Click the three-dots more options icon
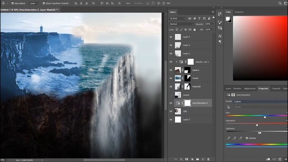The height and width of the screenshot is (162, 288). [x=128, y=3]
